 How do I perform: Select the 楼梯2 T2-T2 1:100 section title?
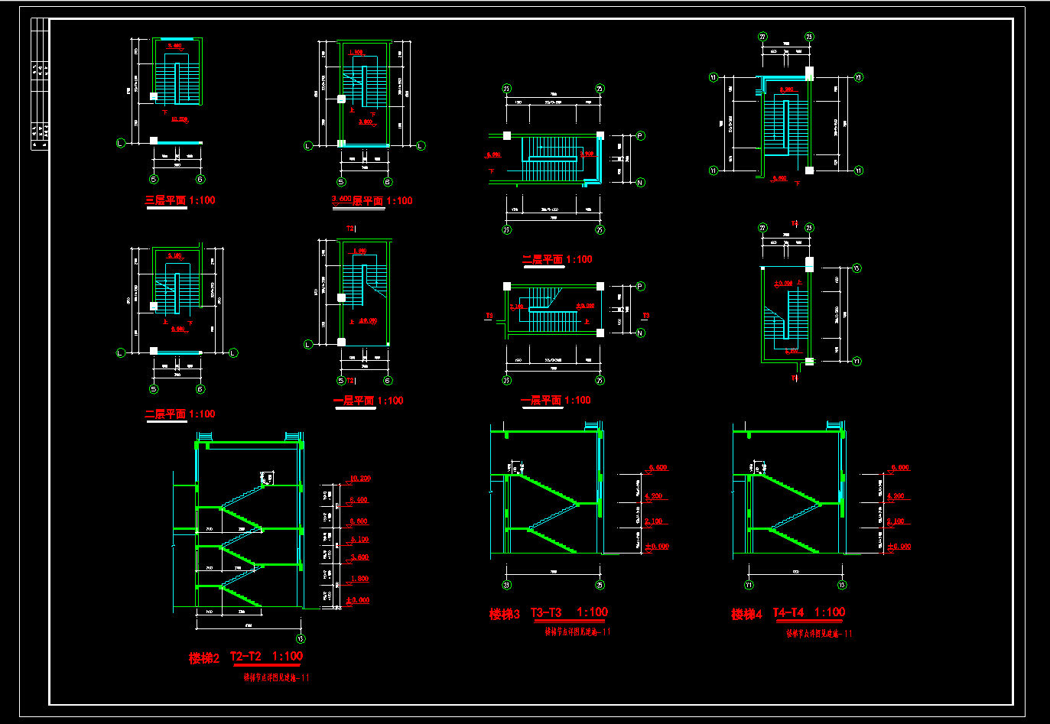pos(246,657)
